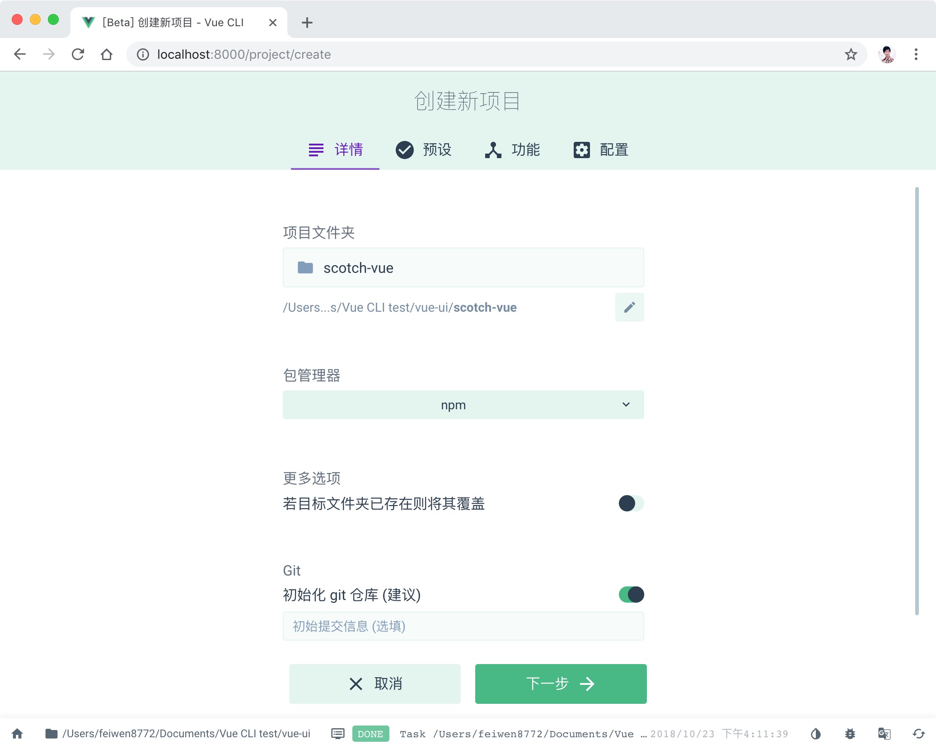This screenshot has width=936, height=749.
Task: Click the scotch-vue project folder input field
Action: coord(463,267)
